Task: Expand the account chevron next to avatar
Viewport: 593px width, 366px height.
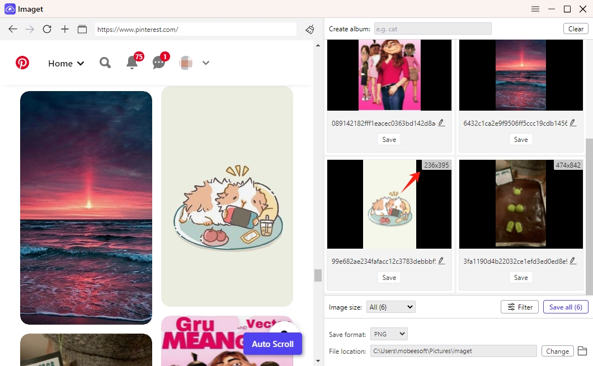Action: tap(206, 63)
